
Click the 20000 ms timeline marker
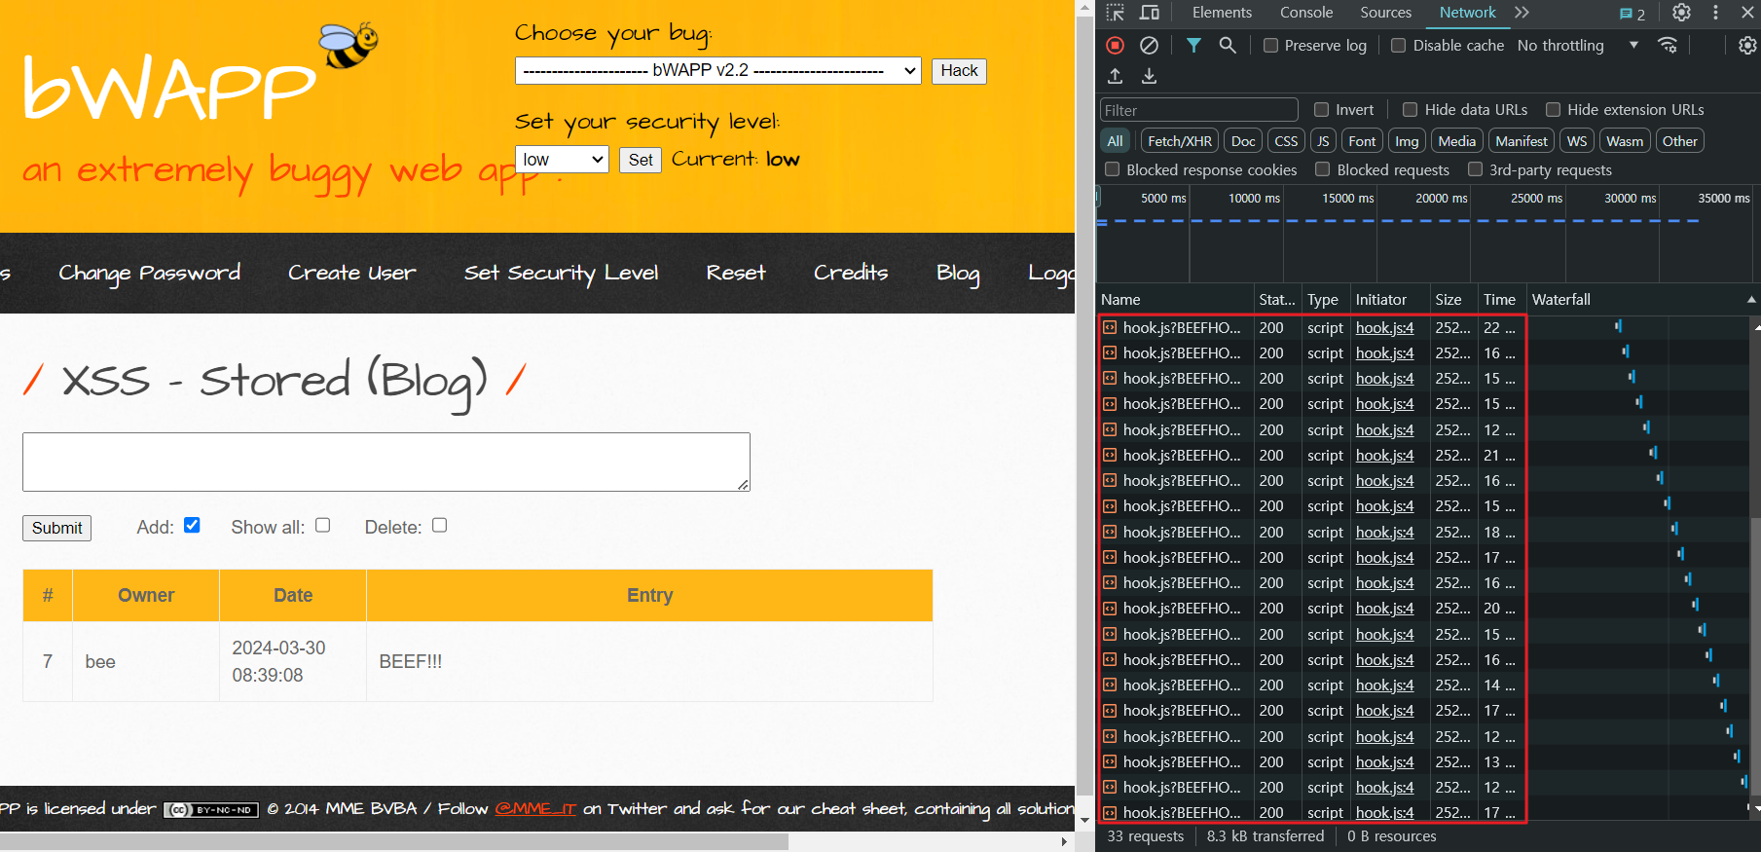click(1441, 198)
